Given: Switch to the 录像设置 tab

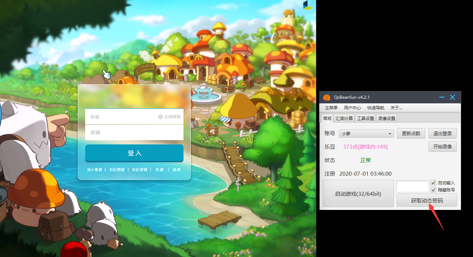Looking at the screenshot, I should click(387, 118).
